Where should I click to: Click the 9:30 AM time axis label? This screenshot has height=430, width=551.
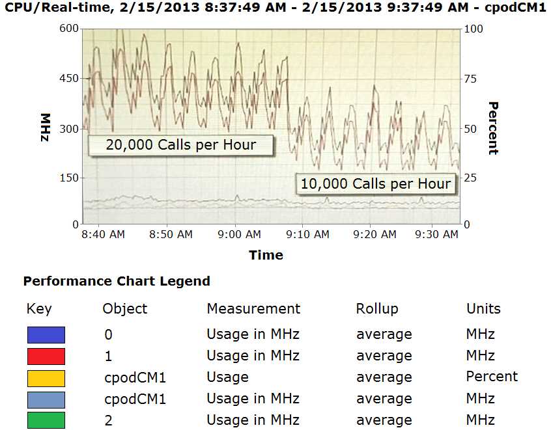click(437, 235)
